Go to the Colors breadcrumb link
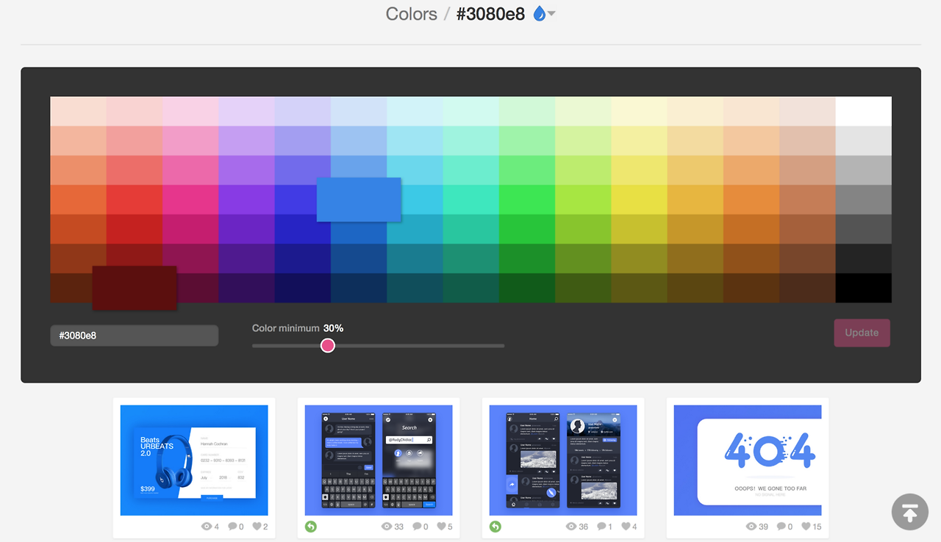This screenshot has width=941, height=542. click(x=411, y=13)
